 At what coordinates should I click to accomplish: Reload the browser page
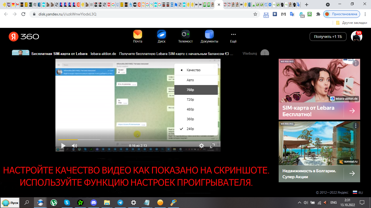pos(23,14)
